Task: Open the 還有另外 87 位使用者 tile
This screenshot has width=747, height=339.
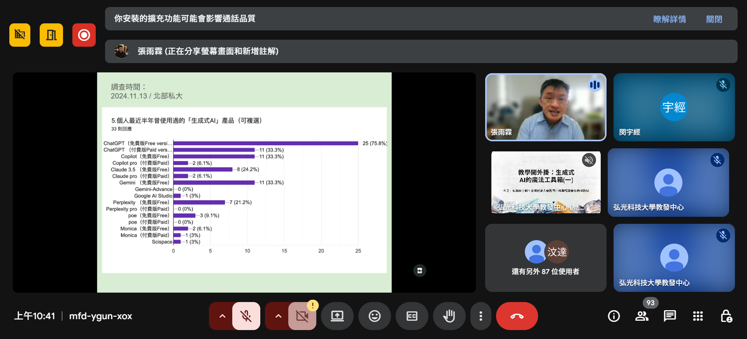Action: pos(545,258)
